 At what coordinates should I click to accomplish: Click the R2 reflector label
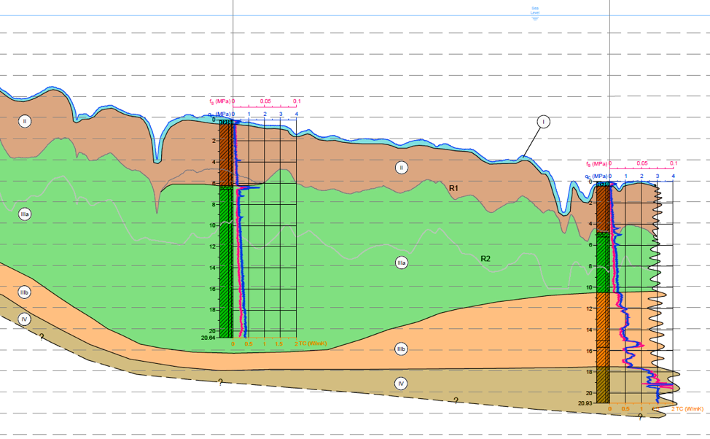(x=485, y=259)
